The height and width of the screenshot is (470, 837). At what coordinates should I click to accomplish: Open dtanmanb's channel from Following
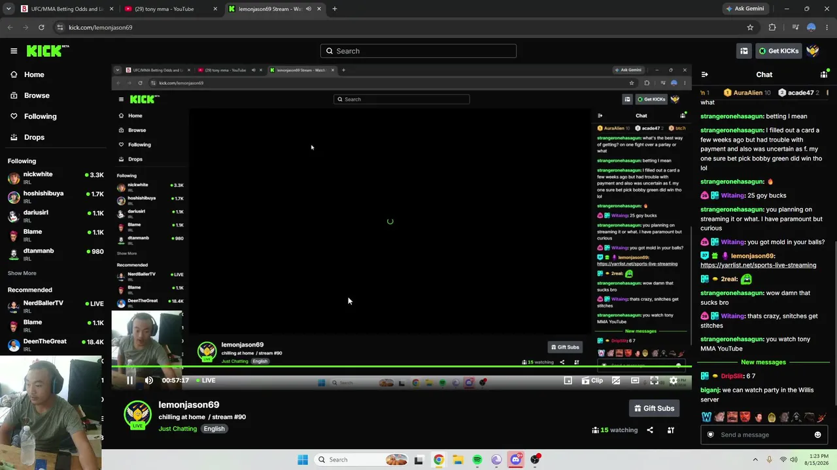click(56, 254)
